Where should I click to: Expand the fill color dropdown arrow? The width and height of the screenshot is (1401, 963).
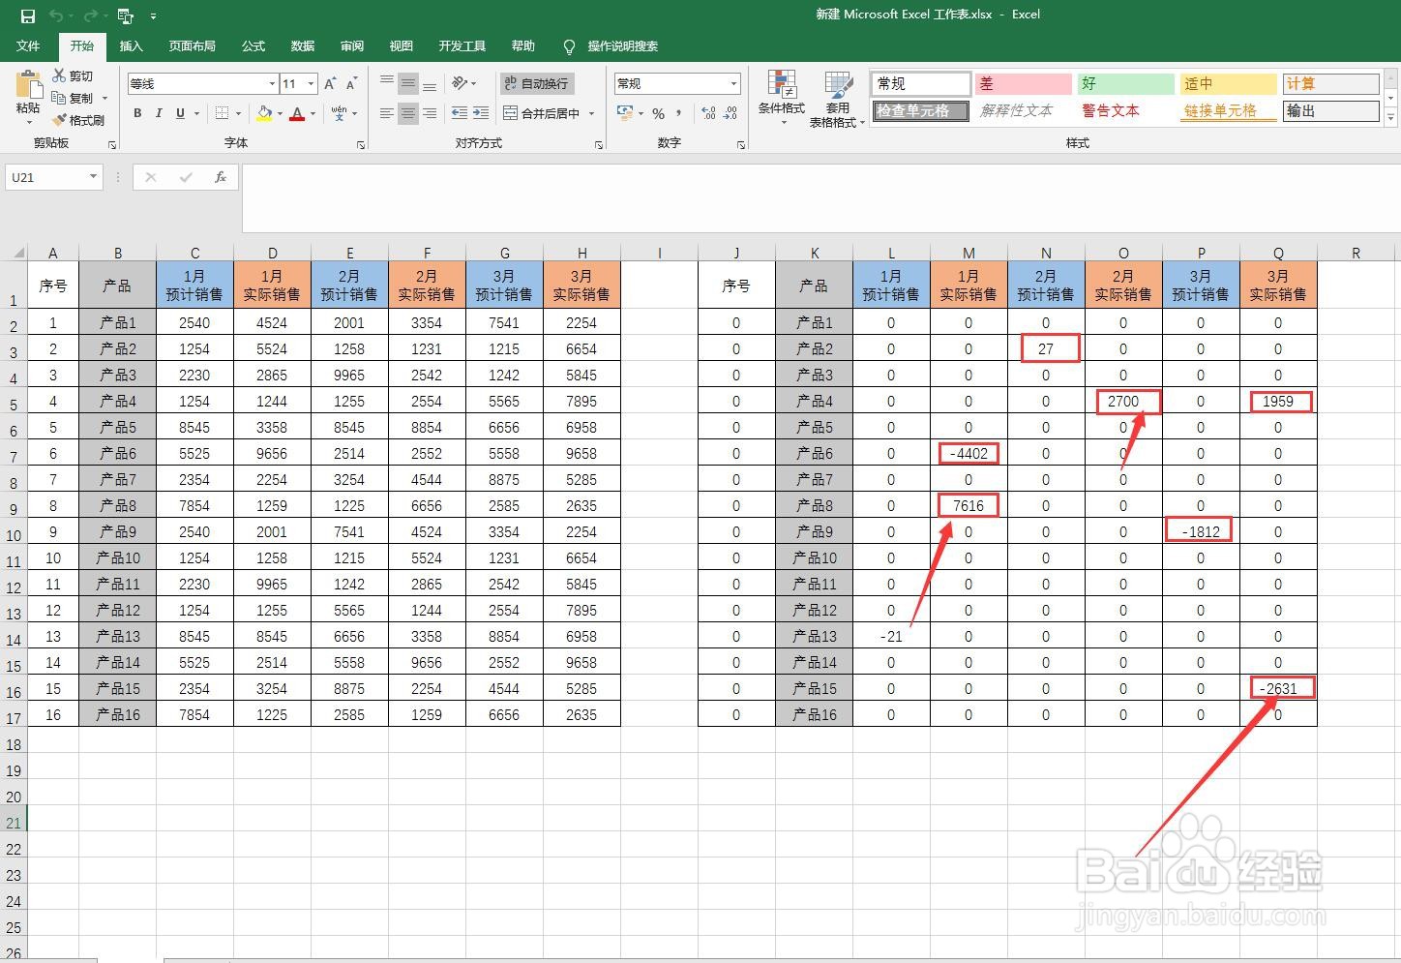coord(280,113)
